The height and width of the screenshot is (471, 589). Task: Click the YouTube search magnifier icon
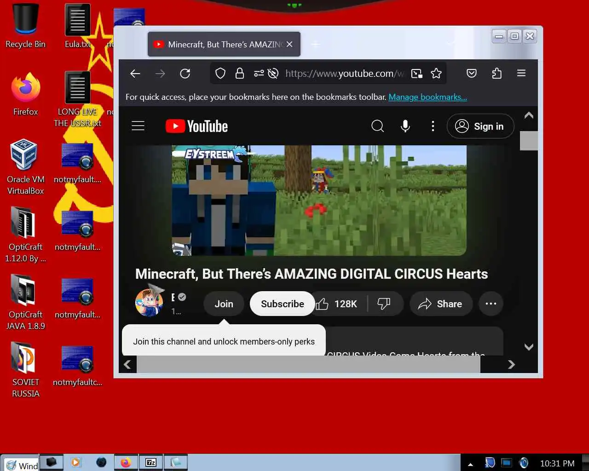pyautogui.click(x=377, y=126)
